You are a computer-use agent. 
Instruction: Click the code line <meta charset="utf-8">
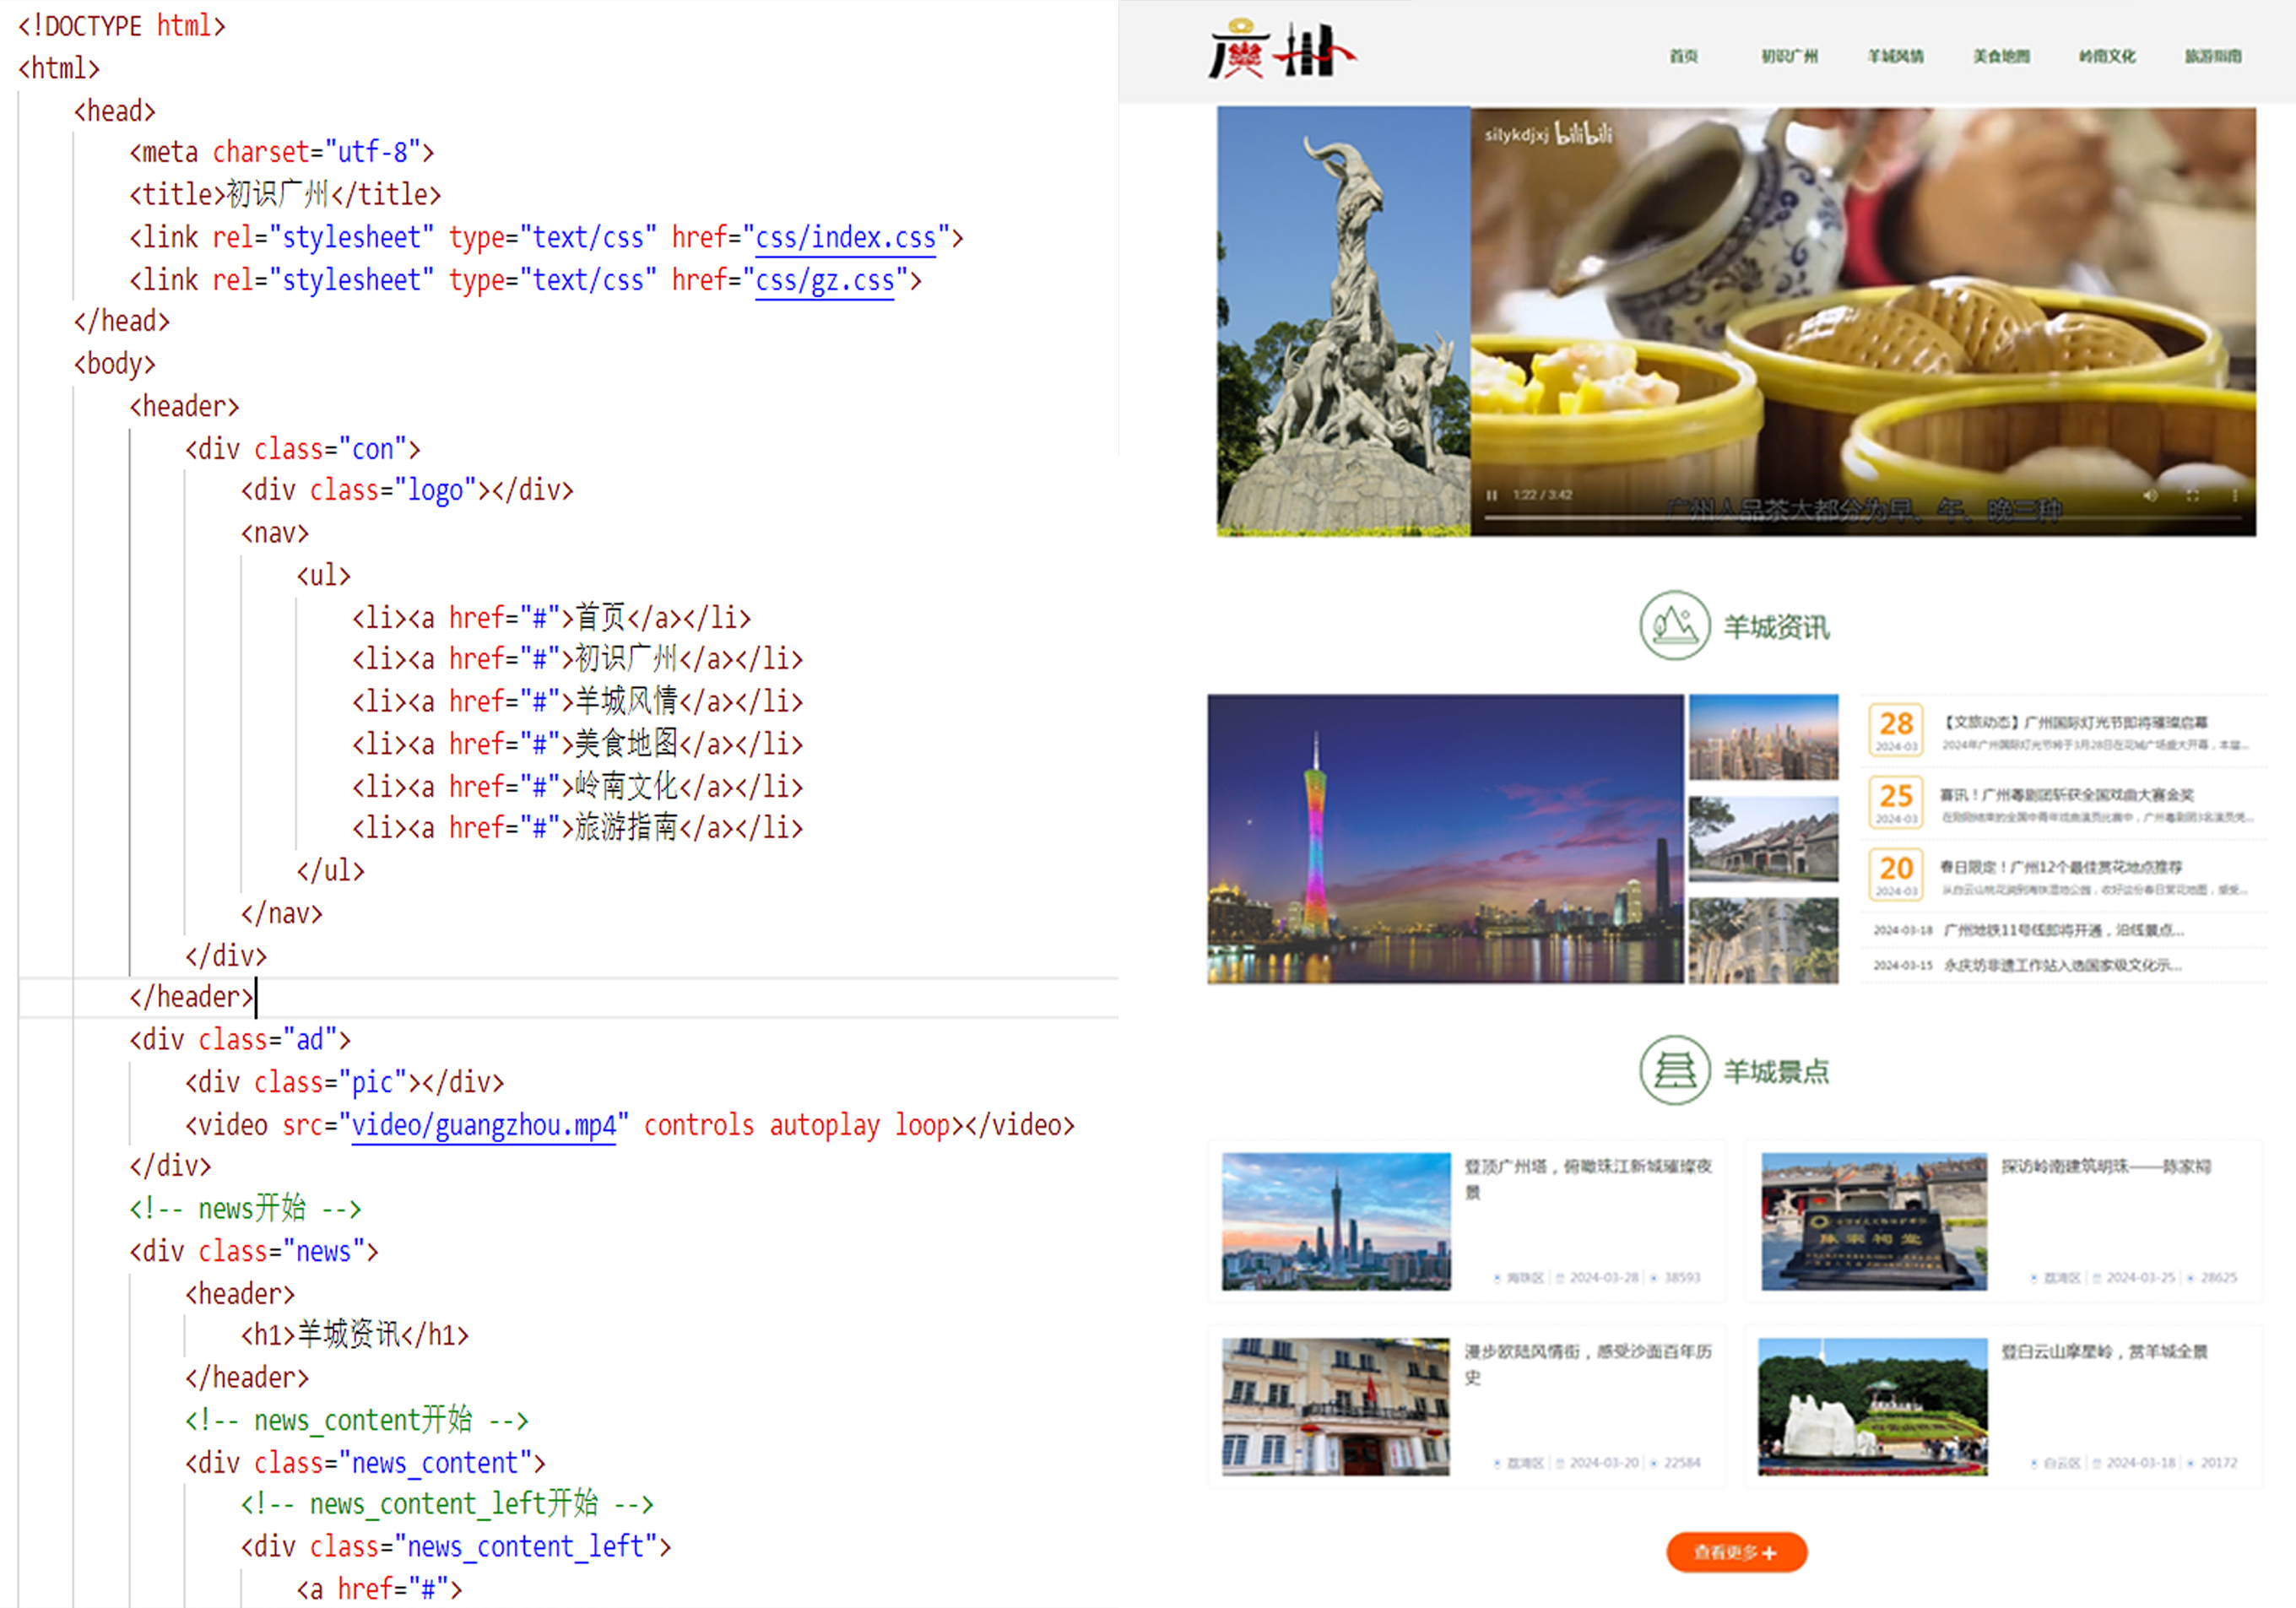coord(281,152)
